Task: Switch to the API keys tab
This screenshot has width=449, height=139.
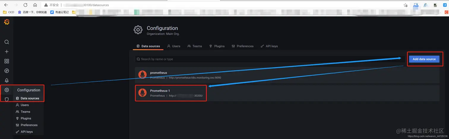Action: 269,46
